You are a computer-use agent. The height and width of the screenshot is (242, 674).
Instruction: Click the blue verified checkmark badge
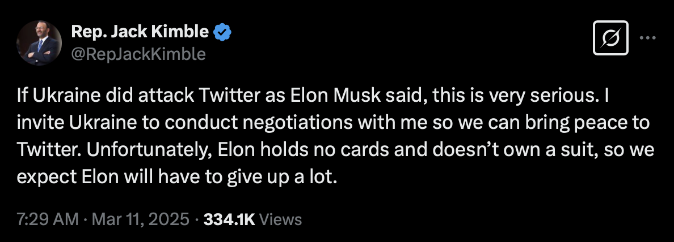[x=221, y=33]
